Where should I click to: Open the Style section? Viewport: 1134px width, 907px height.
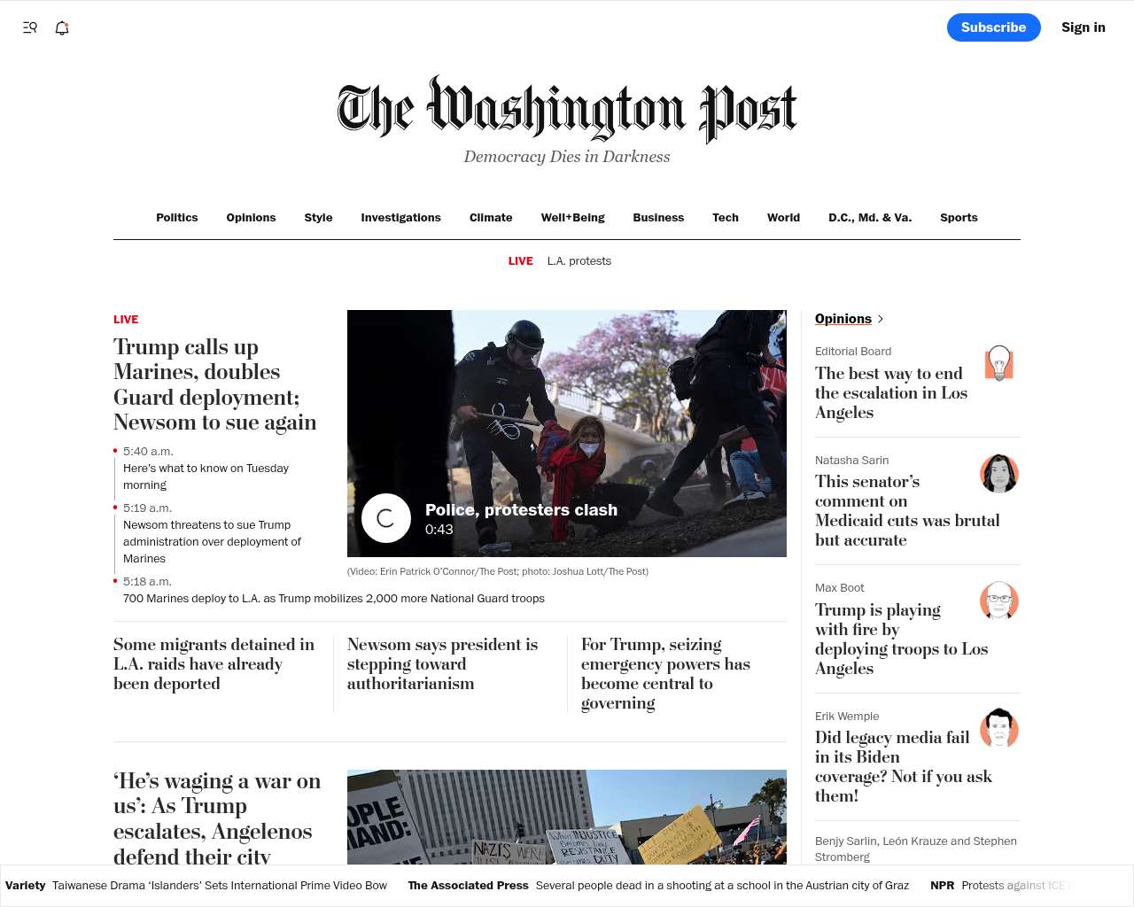(x=318, y=218)
